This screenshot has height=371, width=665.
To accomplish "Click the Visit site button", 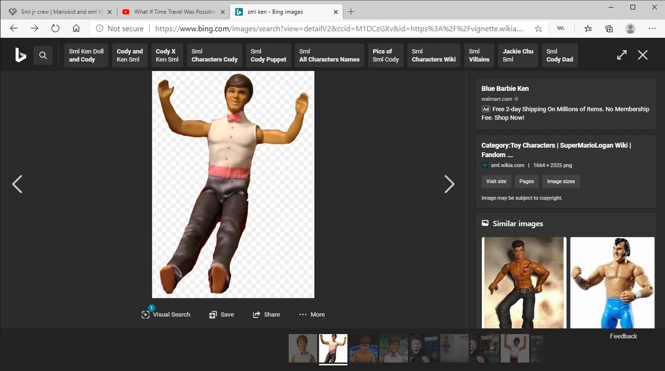I will tap(496, 181).
